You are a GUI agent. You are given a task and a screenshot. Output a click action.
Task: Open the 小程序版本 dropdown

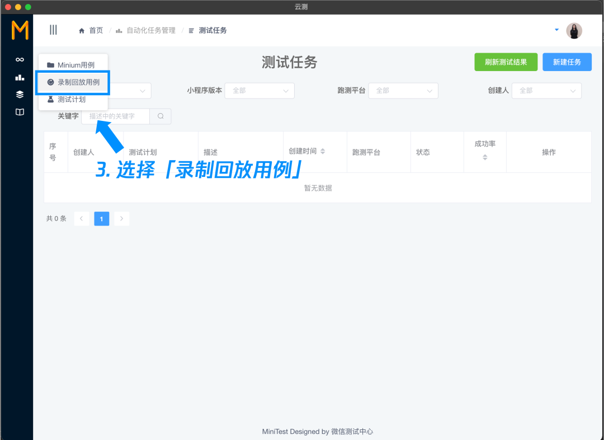pyautogui.click(x=259, y=91)
